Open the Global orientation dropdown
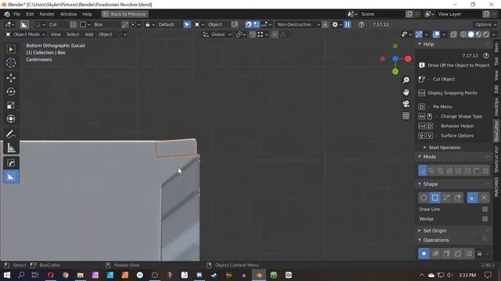 218,34
